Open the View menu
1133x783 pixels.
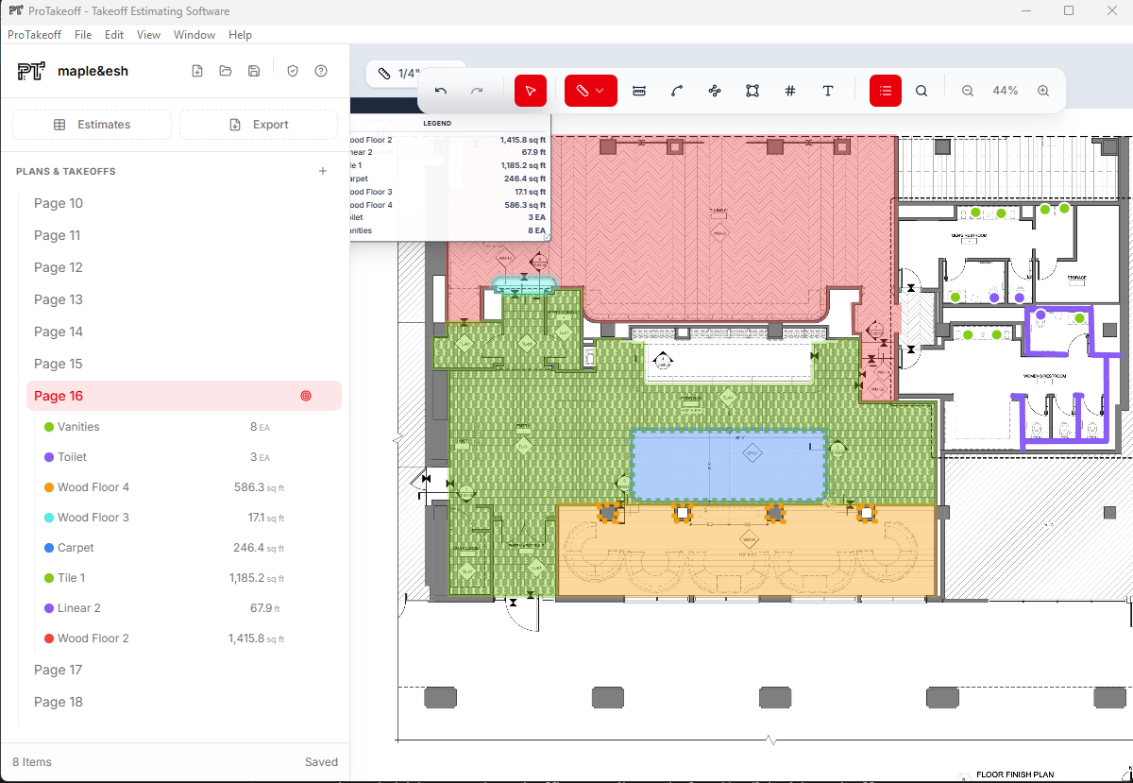148,35
